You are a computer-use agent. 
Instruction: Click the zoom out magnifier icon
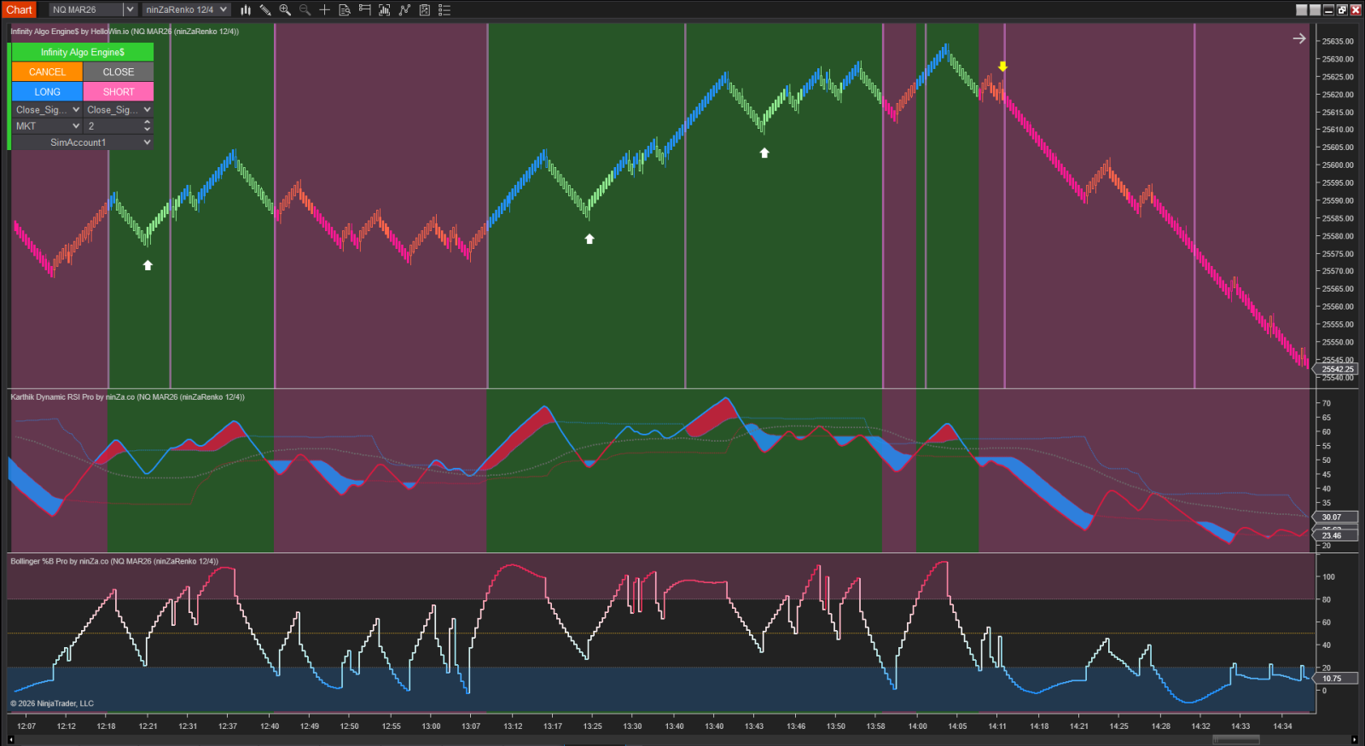[305, 10]
